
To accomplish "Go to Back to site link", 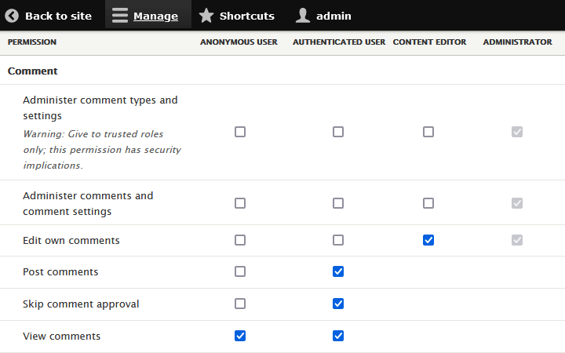I will [58, 16].
